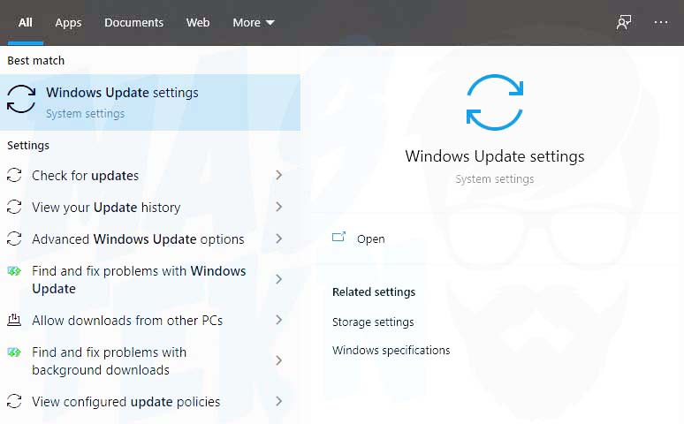Click Open in the preview pane

370,239
